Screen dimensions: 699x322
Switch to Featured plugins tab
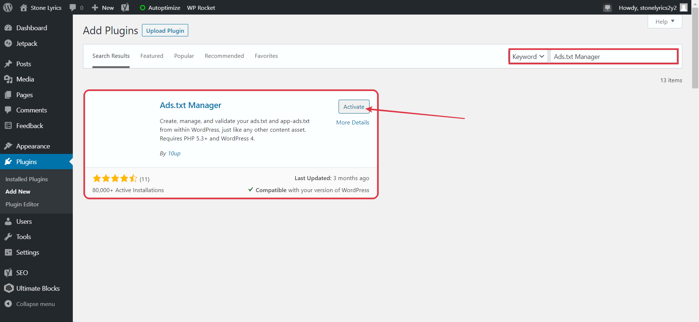[x=152, y=56]
